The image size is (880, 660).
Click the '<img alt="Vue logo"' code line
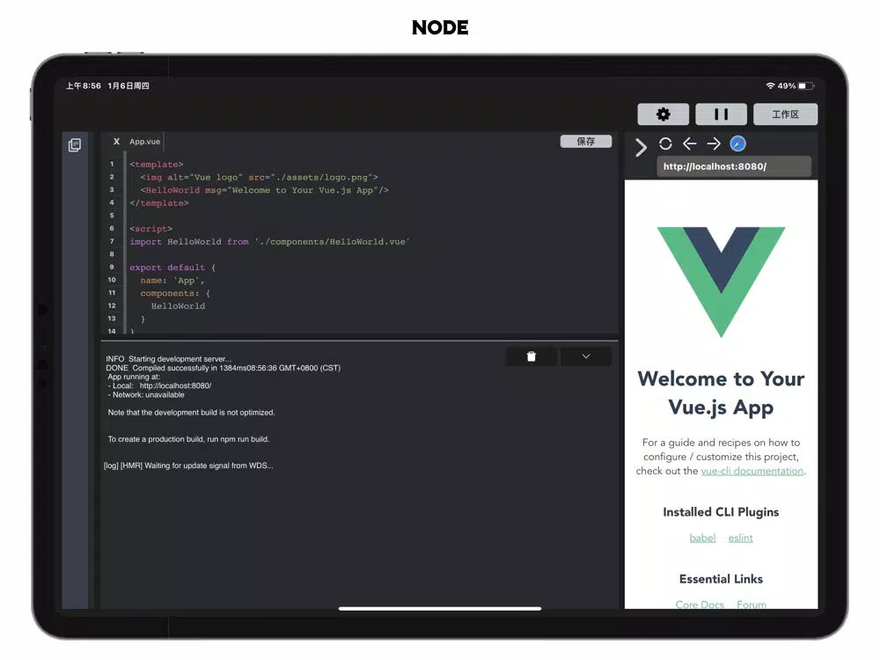click(260, 178)
